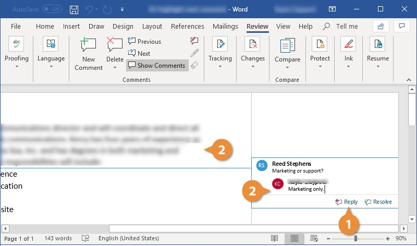Switch to Print Layout view in status bar
Screen dimensions: 417x246
[295, 238]
